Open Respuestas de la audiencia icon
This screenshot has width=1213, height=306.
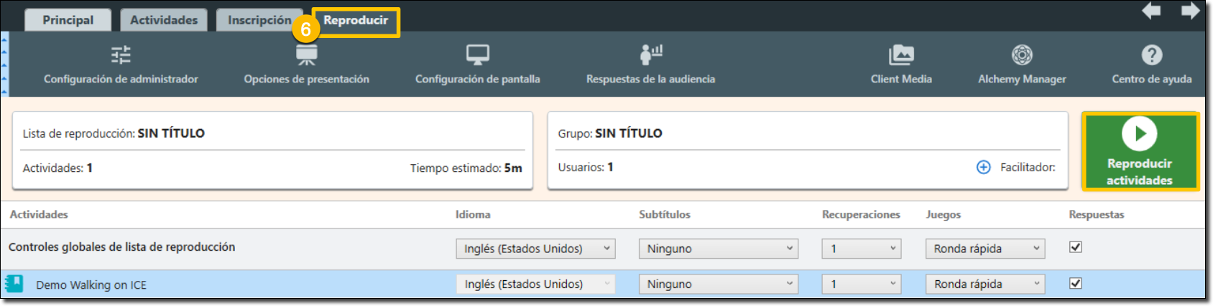point(650,55)
